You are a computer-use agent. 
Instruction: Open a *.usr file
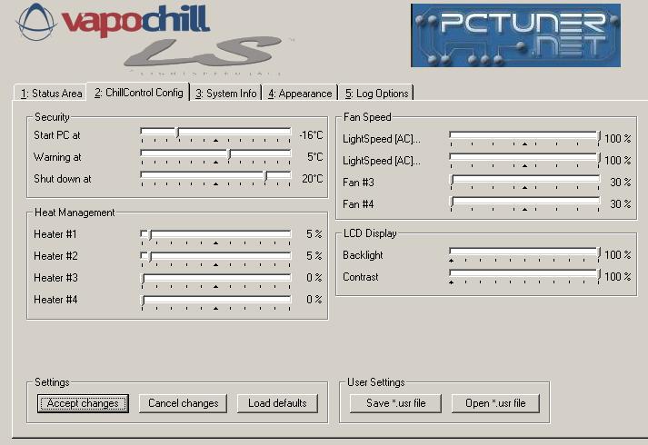point(495,403)
